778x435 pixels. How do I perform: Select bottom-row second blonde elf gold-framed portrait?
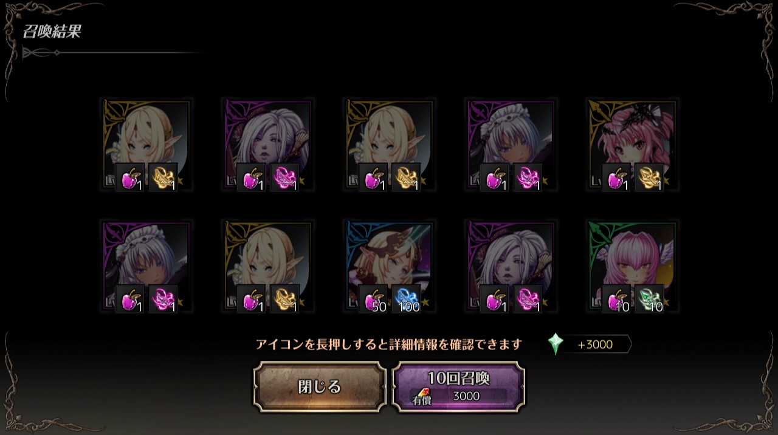268,266
